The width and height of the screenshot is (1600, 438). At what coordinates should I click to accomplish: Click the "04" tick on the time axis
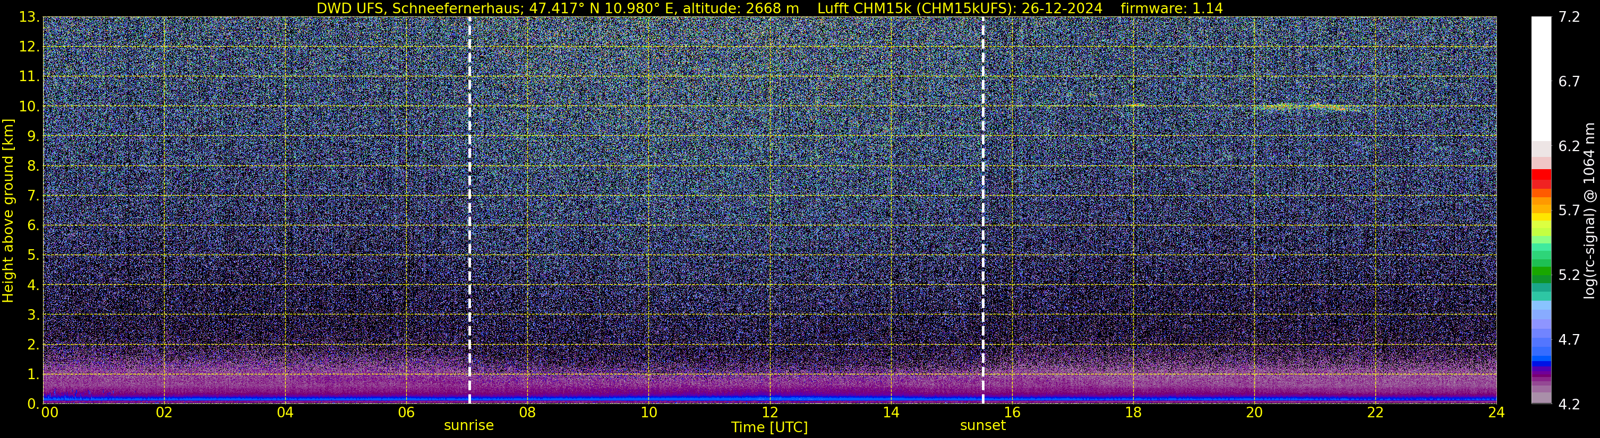pyautogui.click(x=285, y=413)
